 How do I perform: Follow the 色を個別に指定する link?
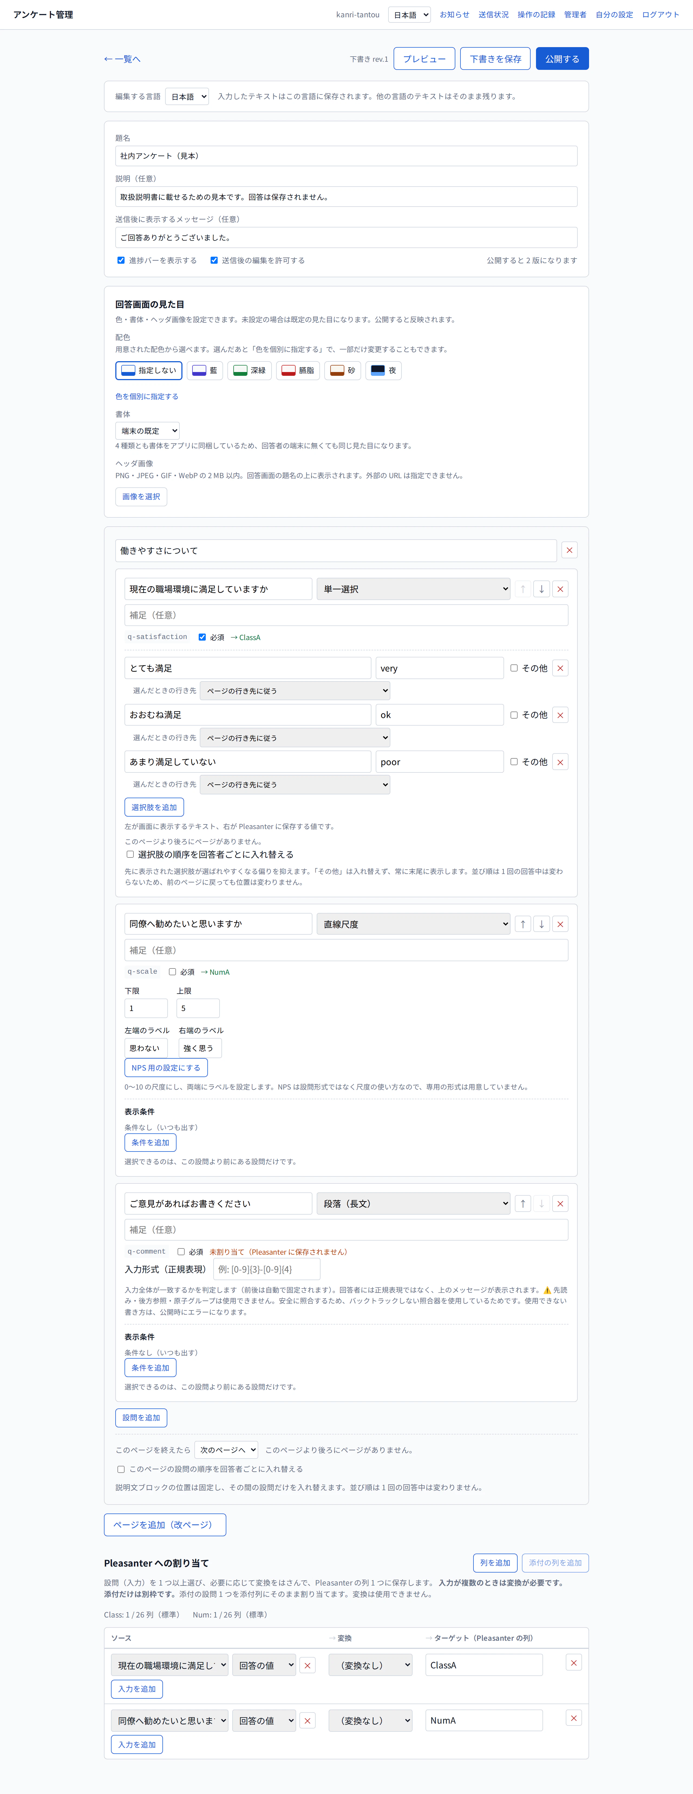[x=147, y=396]
